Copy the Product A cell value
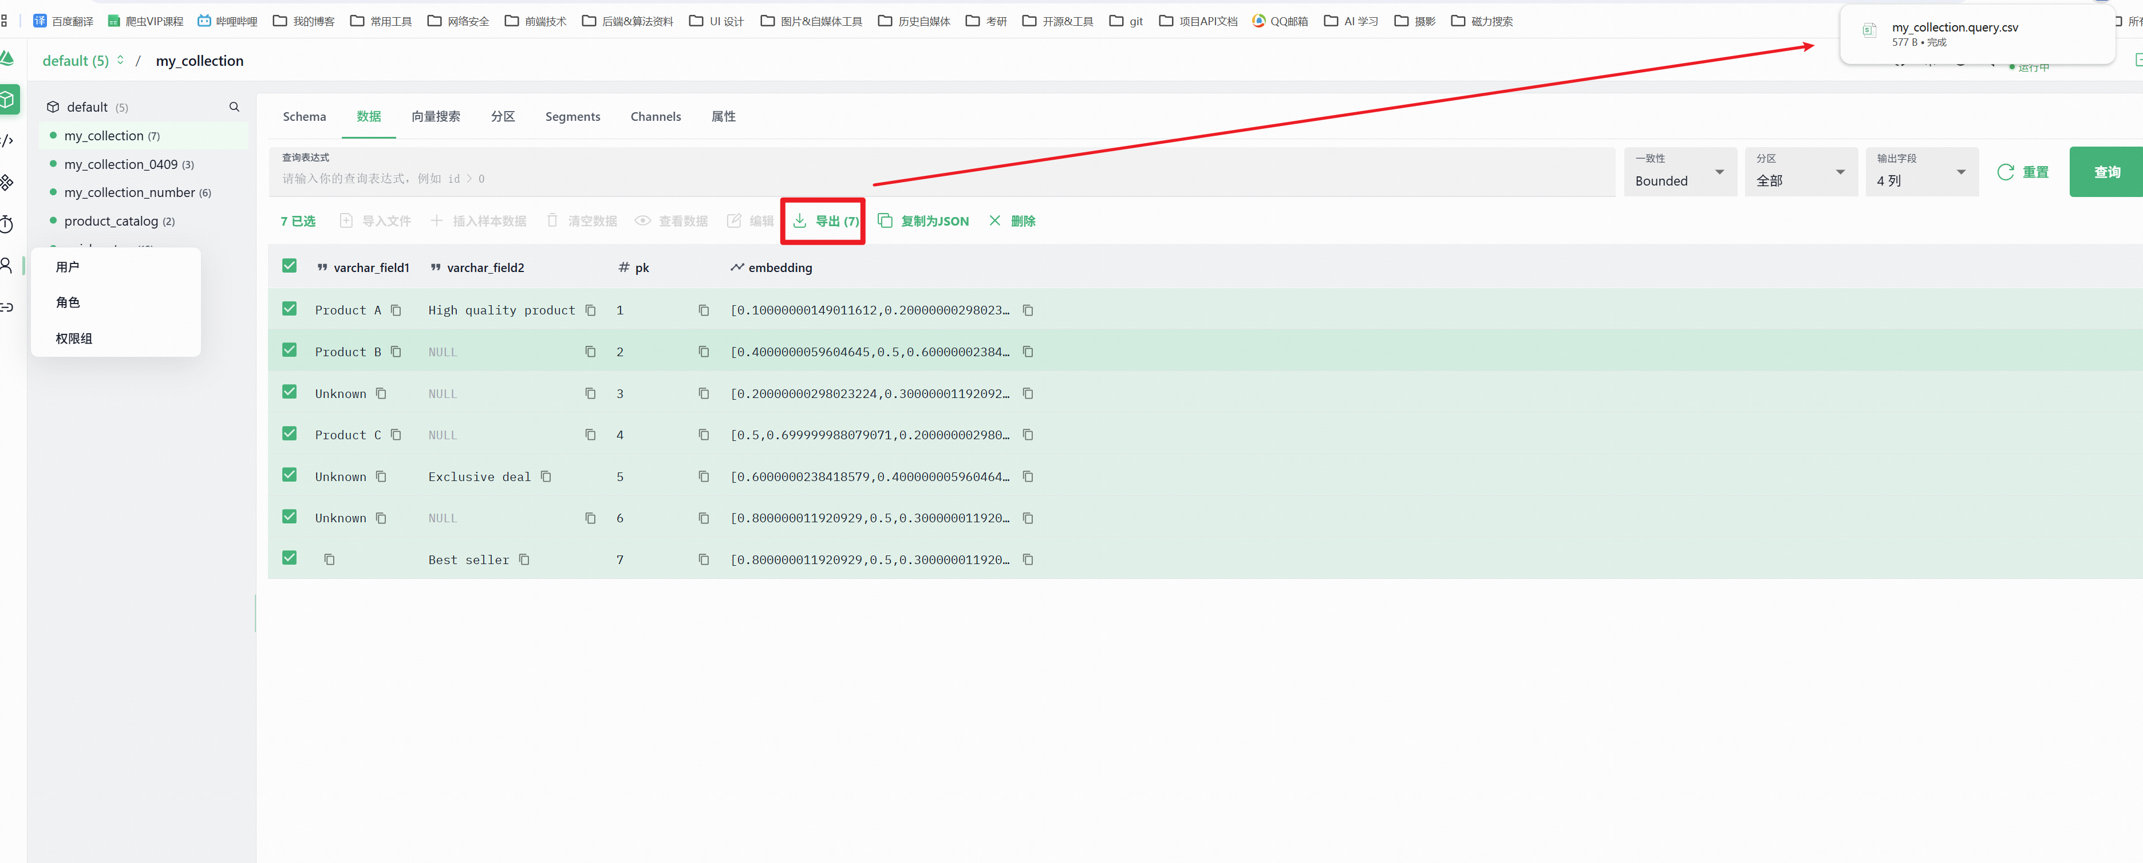Screen dimensions: 2143x863 [x=396, y=310]
